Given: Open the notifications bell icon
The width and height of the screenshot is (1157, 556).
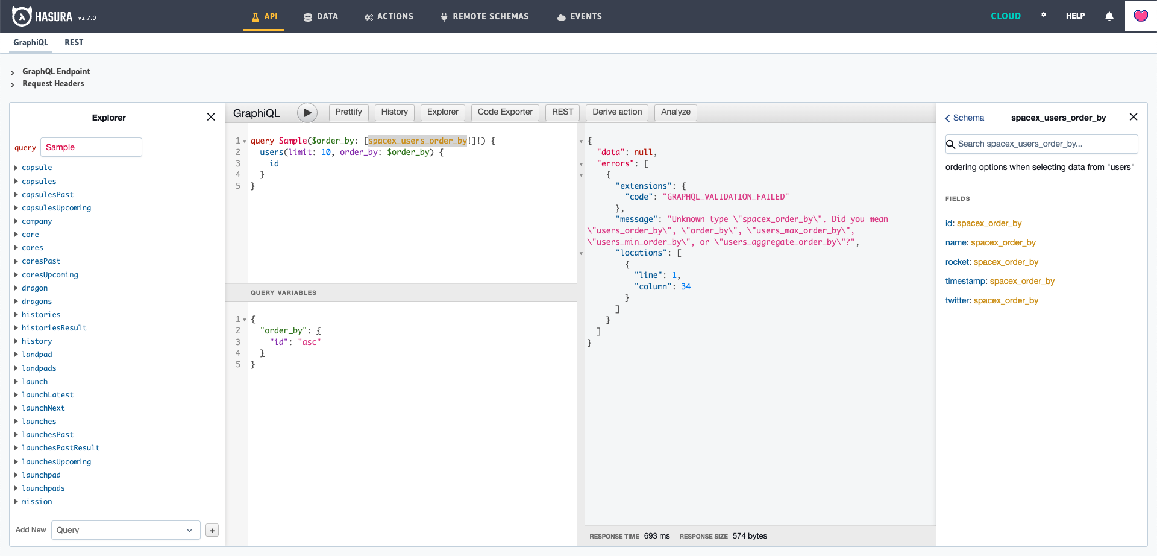Looking at the screenshot, I should coord(1109,16).
